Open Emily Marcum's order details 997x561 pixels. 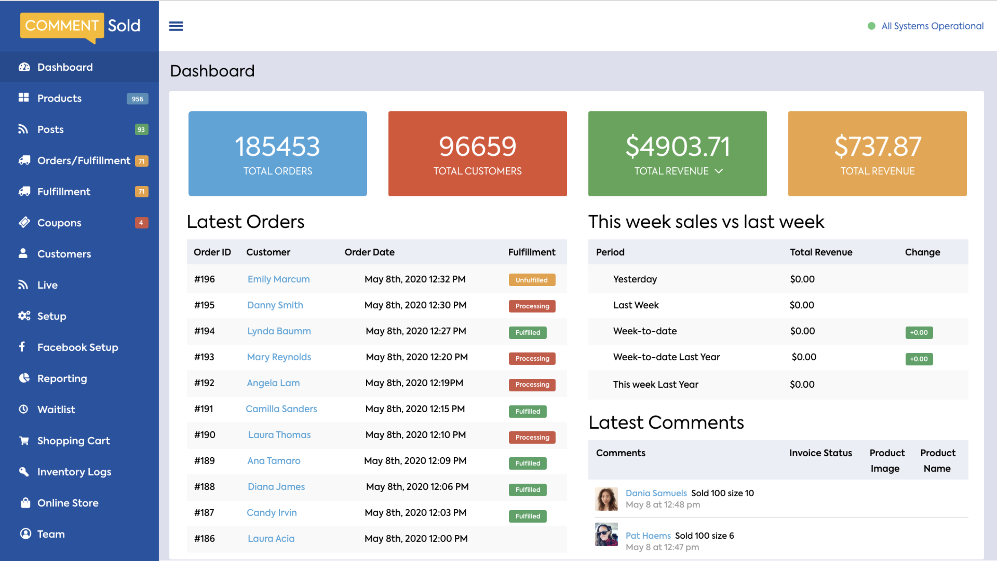(x=278, y=279)
